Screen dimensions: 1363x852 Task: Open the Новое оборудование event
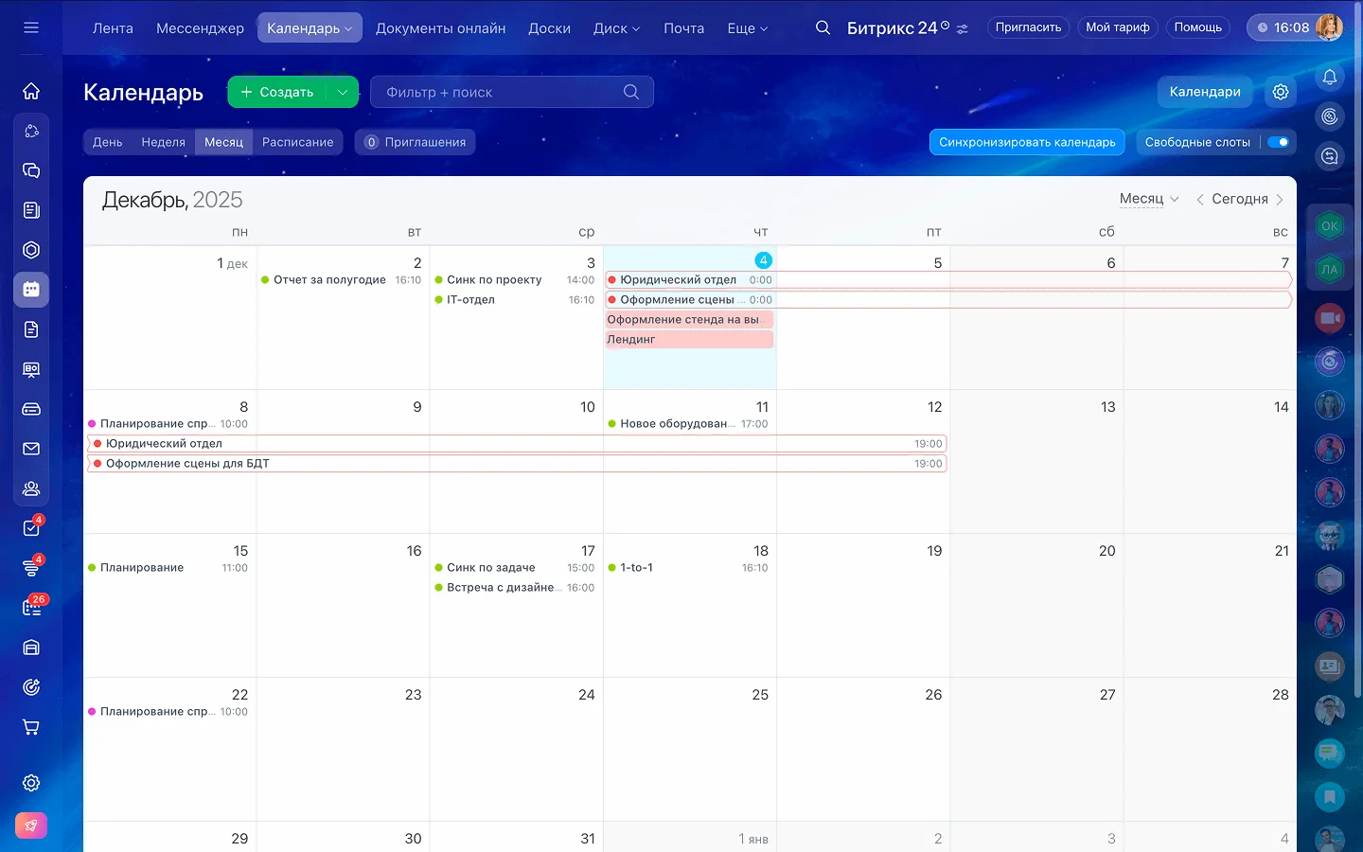tap(688, 424)
